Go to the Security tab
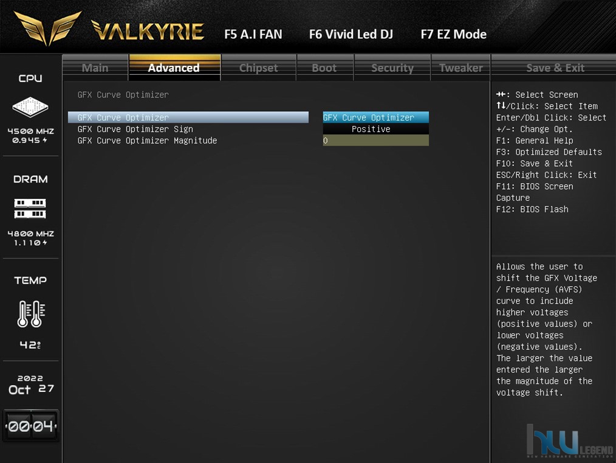Viewport: 616px width, 463px height. 392,68
